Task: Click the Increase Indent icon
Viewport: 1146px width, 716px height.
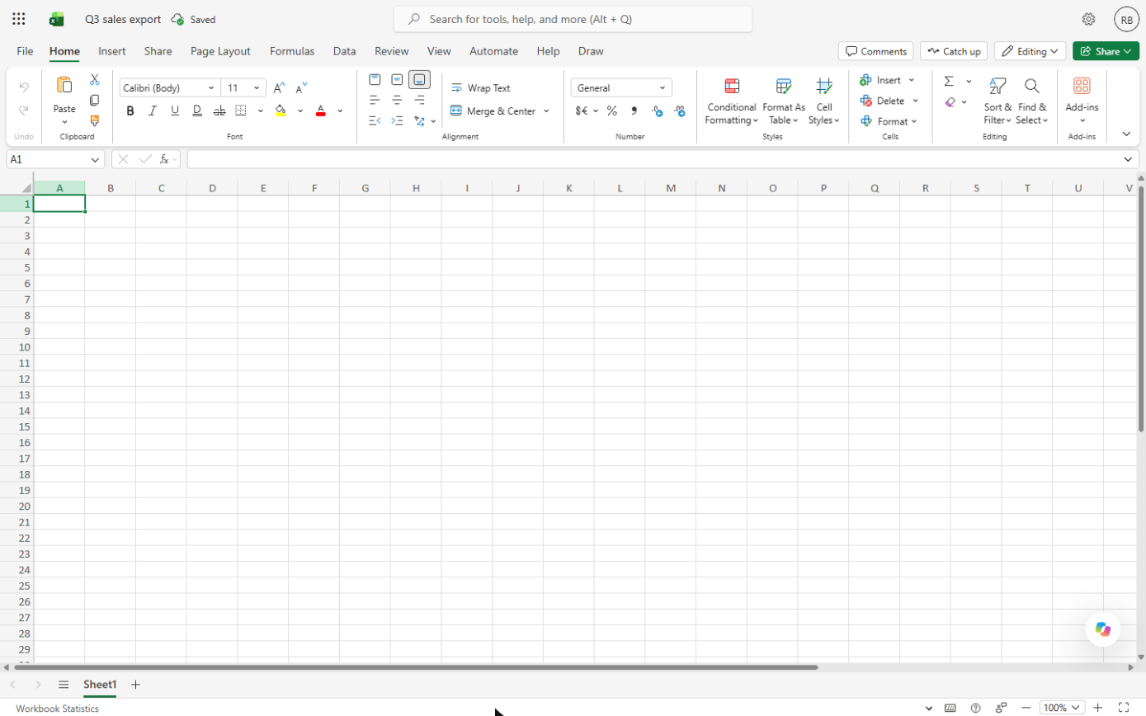Action: (397, 120)
